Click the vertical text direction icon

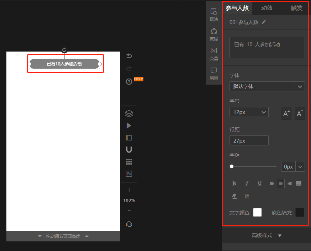point(247,196)
